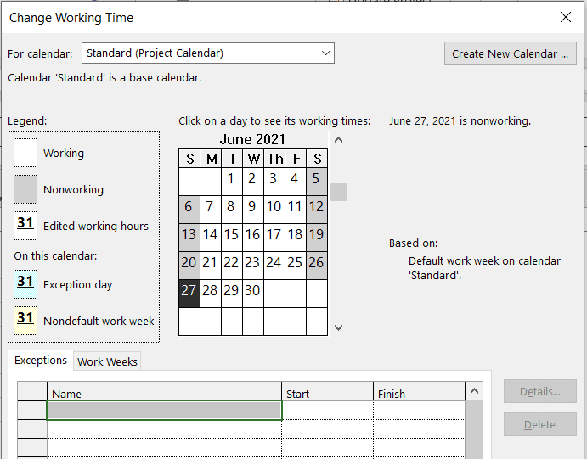Click the Exception day legend swatch

pos(25,284)
